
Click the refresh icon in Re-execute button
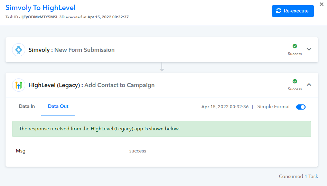[279, 11]
